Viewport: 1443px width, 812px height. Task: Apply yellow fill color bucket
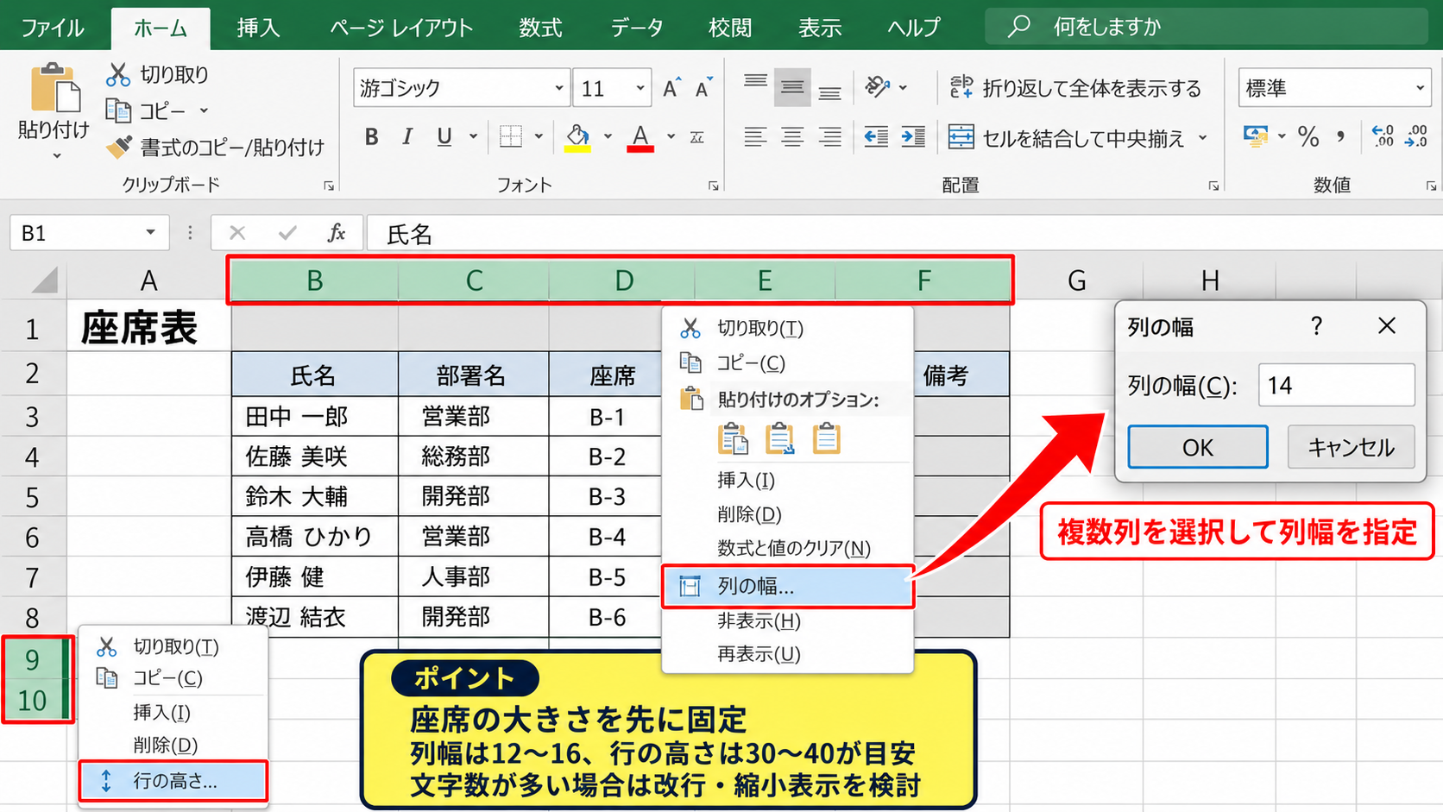point(577,137)
